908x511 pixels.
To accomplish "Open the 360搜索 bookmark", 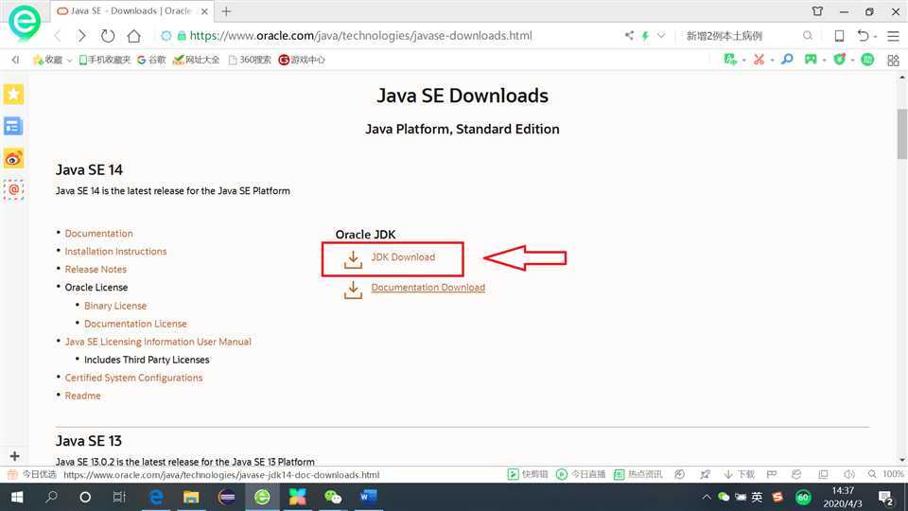I will 250,60.
